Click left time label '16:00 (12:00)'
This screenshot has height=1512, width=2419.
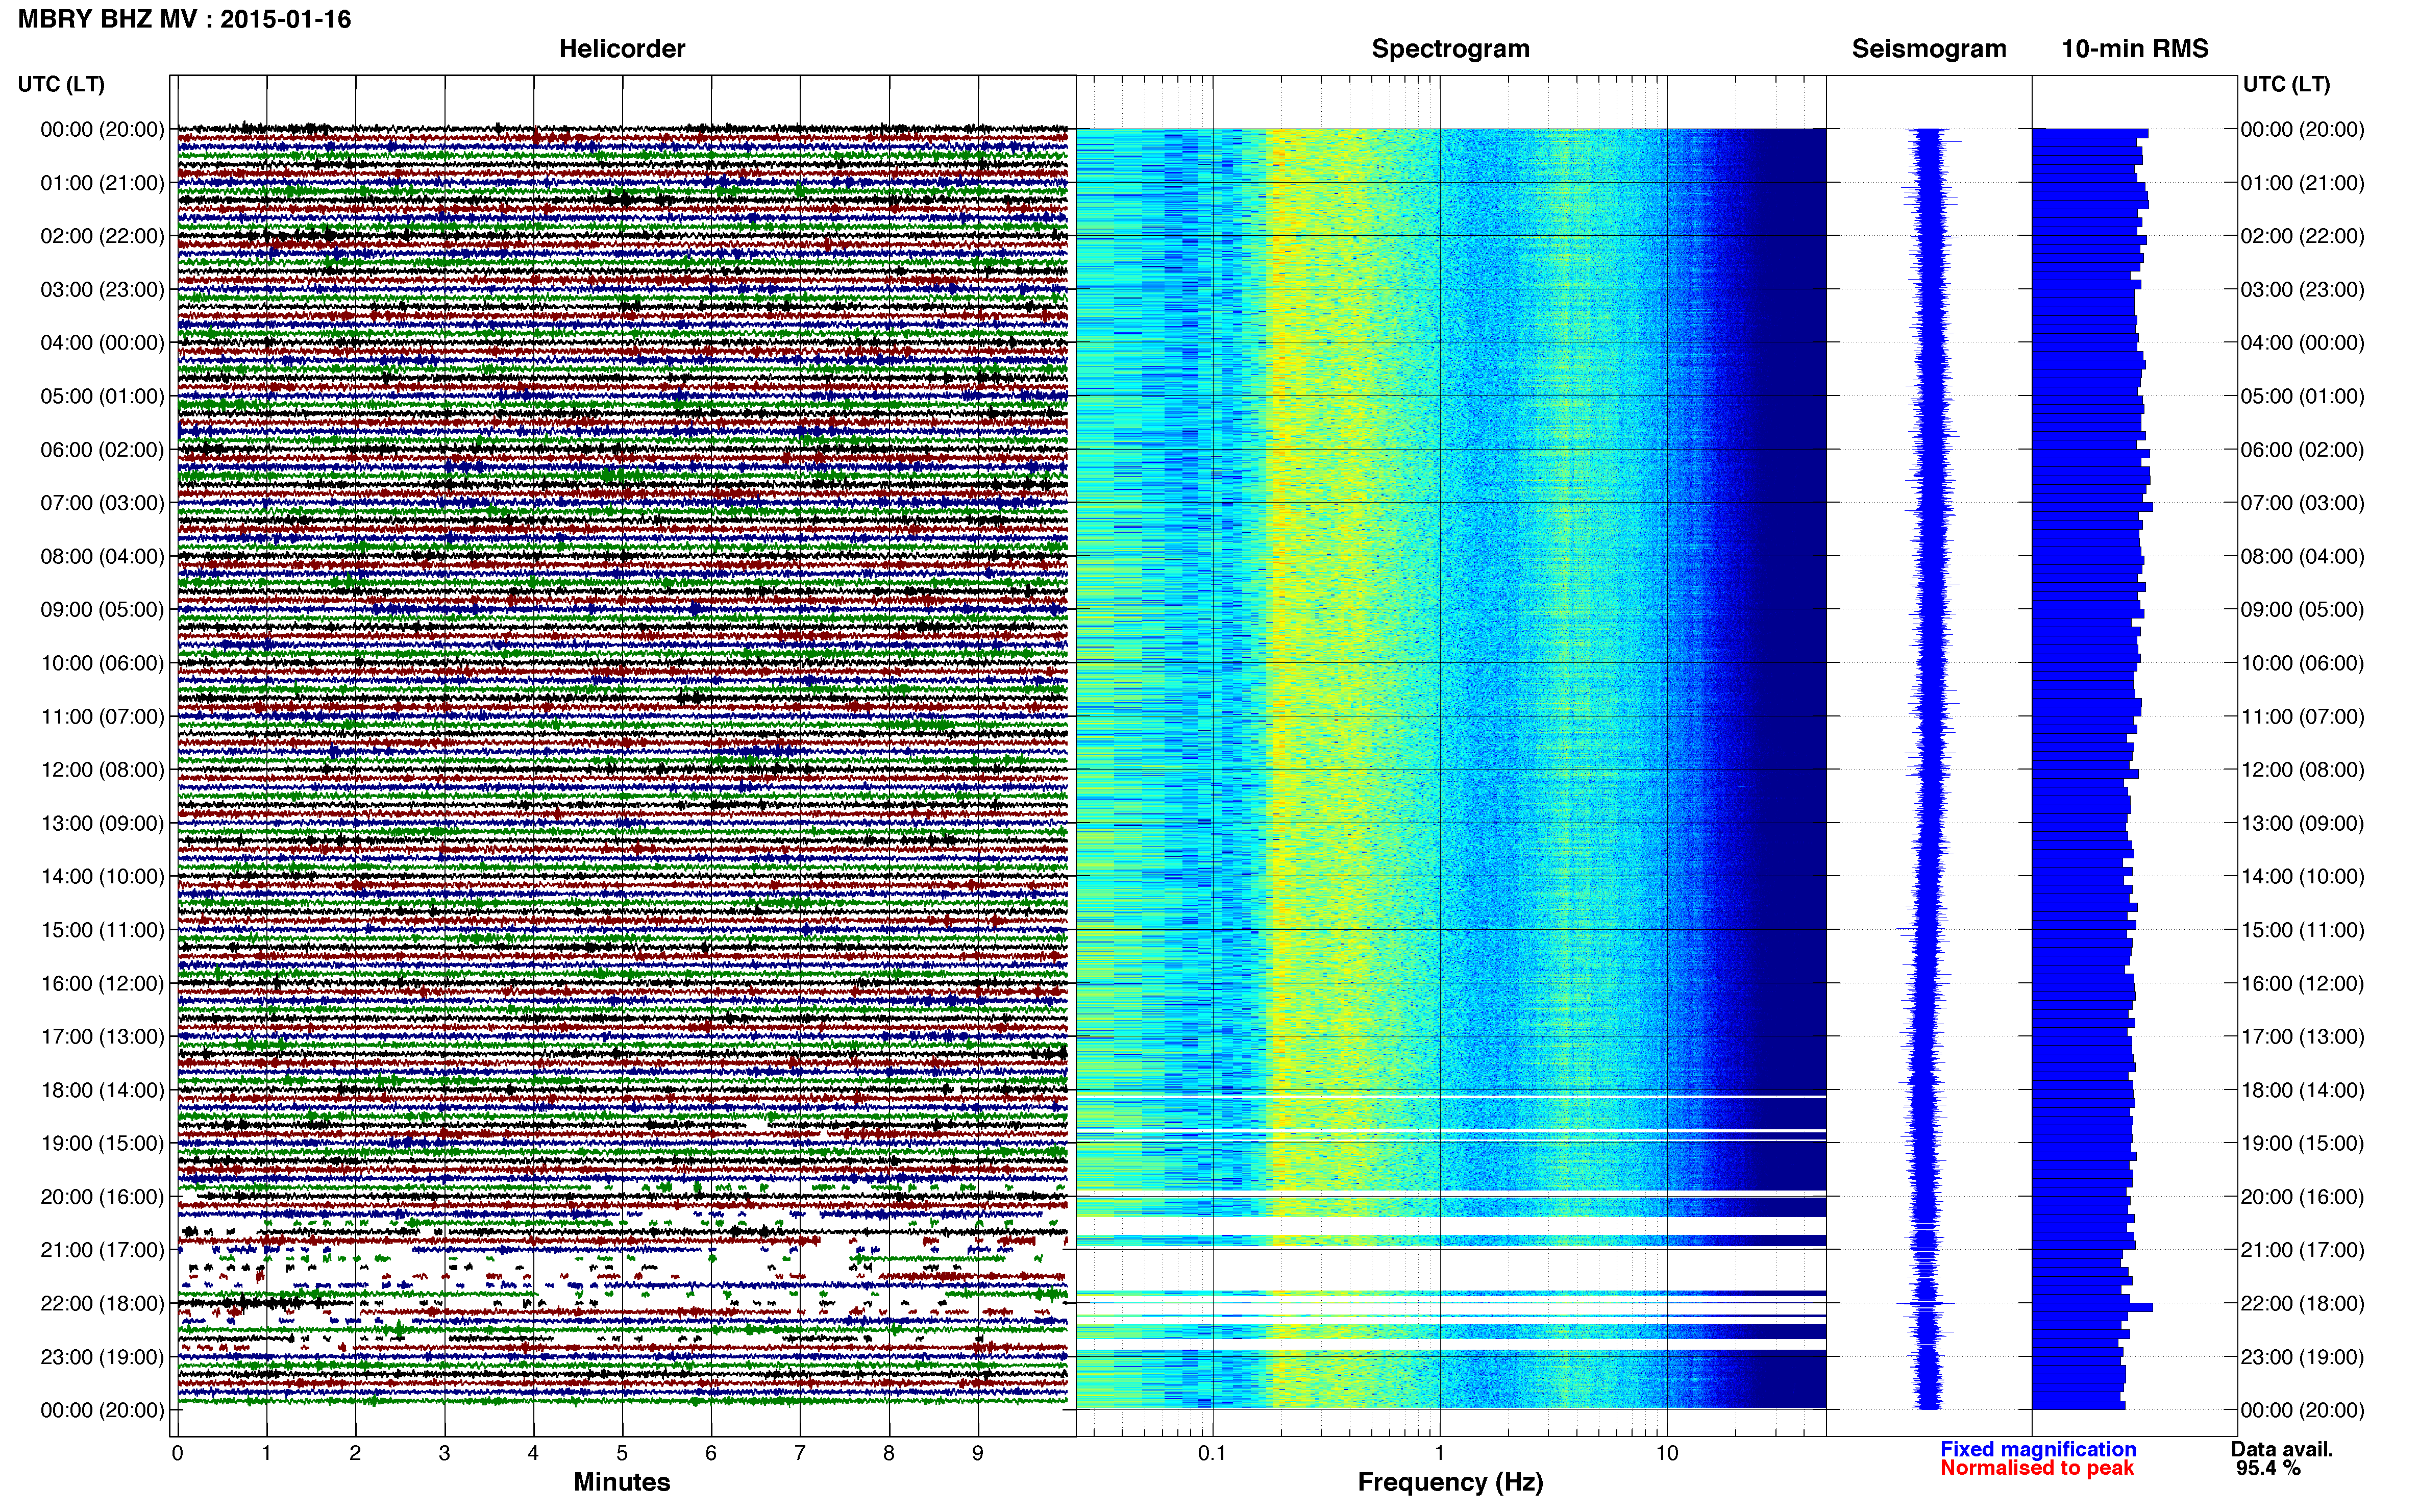point(102,983)
